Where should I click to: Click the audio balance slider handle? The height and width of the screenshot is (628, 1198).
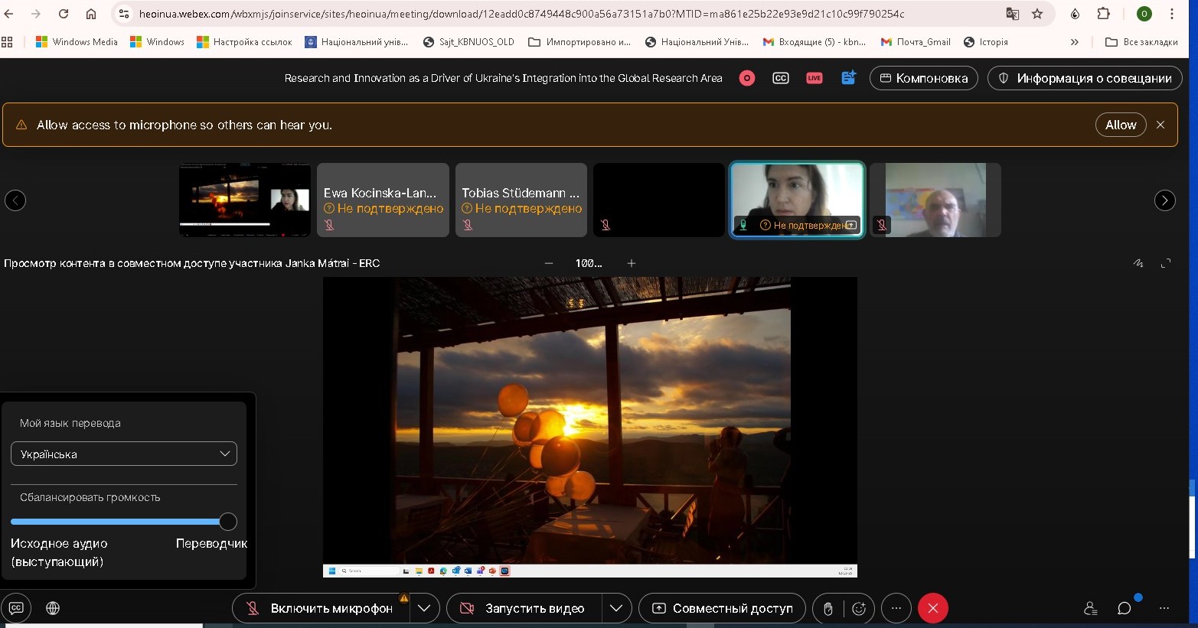[x=228, y=522]
